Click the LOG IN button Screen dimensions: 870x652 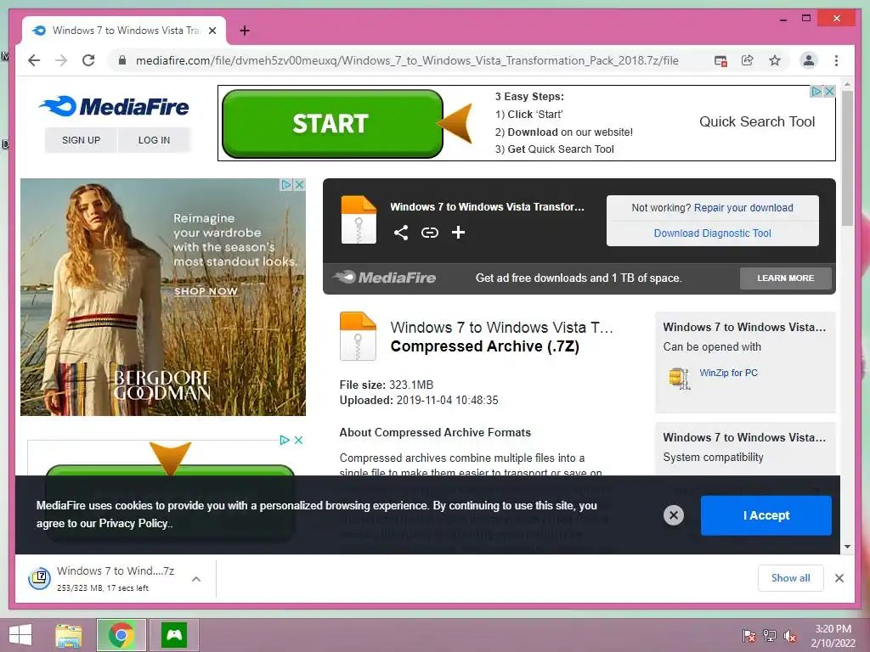(x=155, y=140)
